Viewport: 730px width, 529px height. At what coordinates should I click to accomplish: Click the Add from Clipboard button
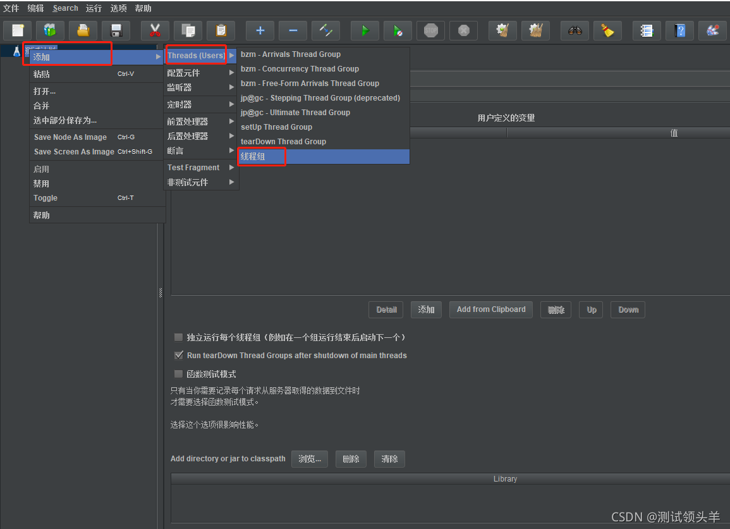click(x=490, y=309)
